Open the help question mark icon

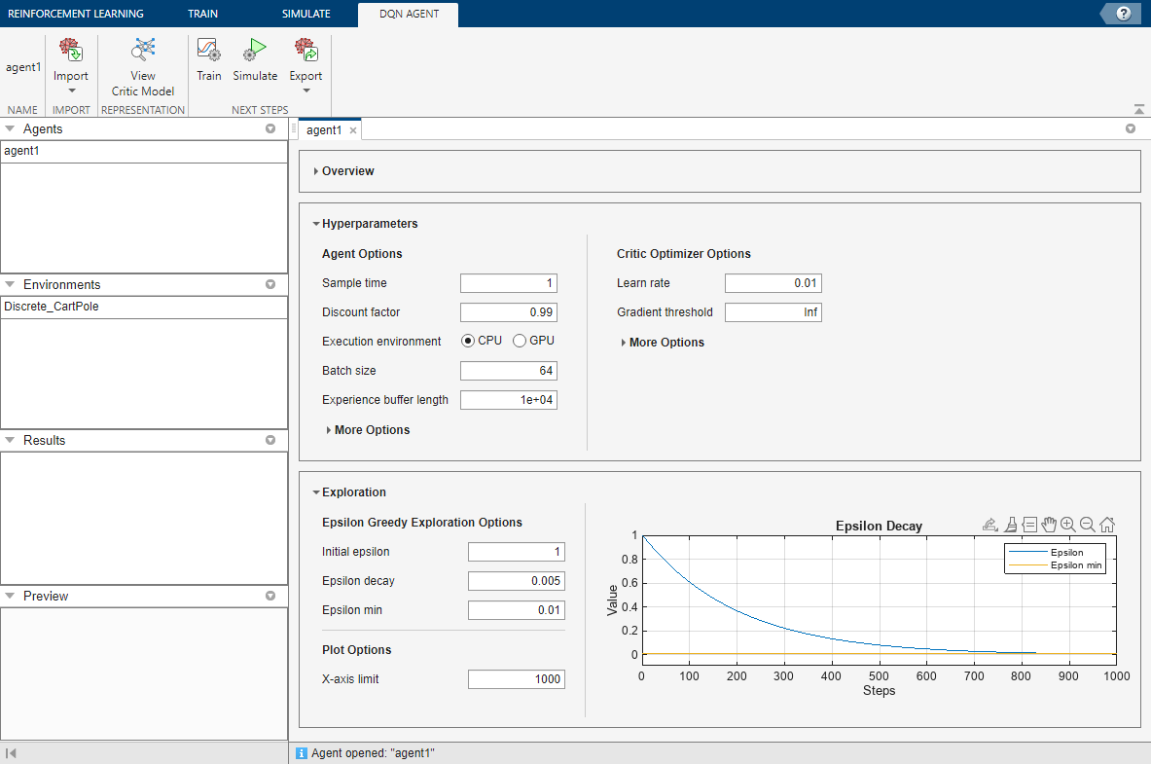pyautogui.click(x=1123, y=14)
